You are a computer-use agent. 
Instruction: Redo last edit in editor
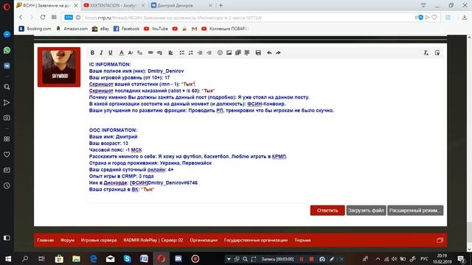click(x=278, y=52)
